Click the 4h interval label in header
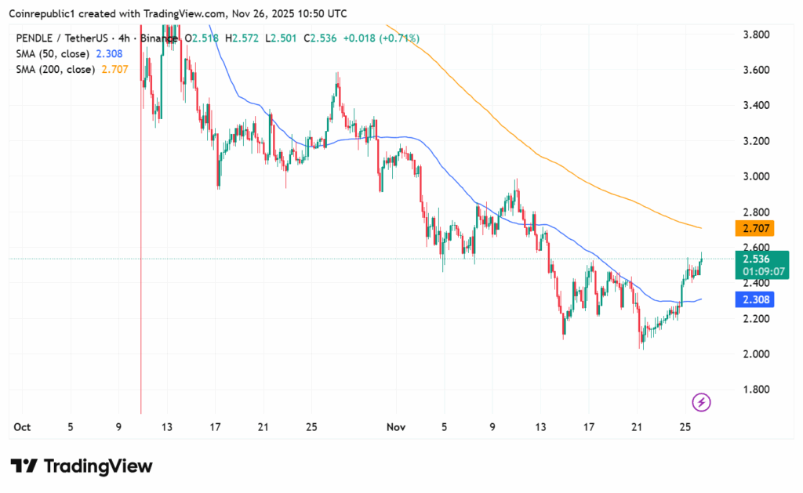 123,38
